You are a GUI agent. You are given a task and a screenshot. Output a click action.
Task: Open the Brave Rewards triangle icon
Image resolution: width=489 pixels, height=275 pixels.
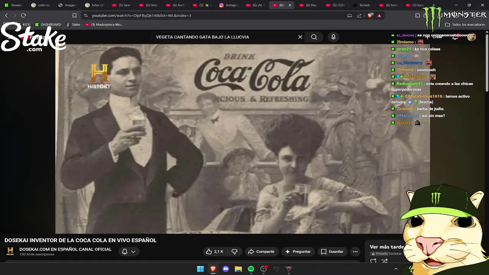coord(379,16)
